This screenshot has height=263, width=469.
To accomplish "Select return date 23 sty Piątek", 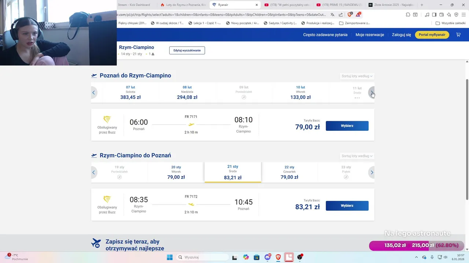I will click(x=346, y=172).
